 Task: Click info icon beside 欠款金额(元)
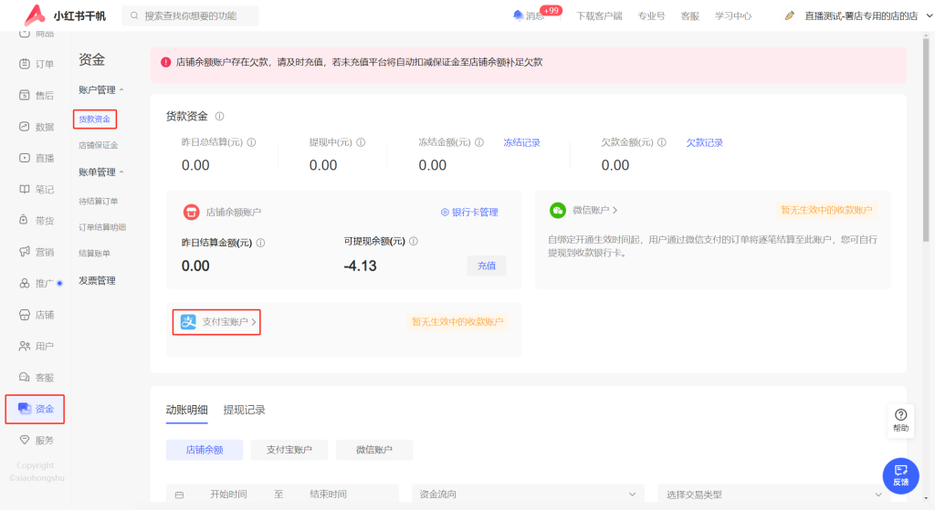[662, 142]
